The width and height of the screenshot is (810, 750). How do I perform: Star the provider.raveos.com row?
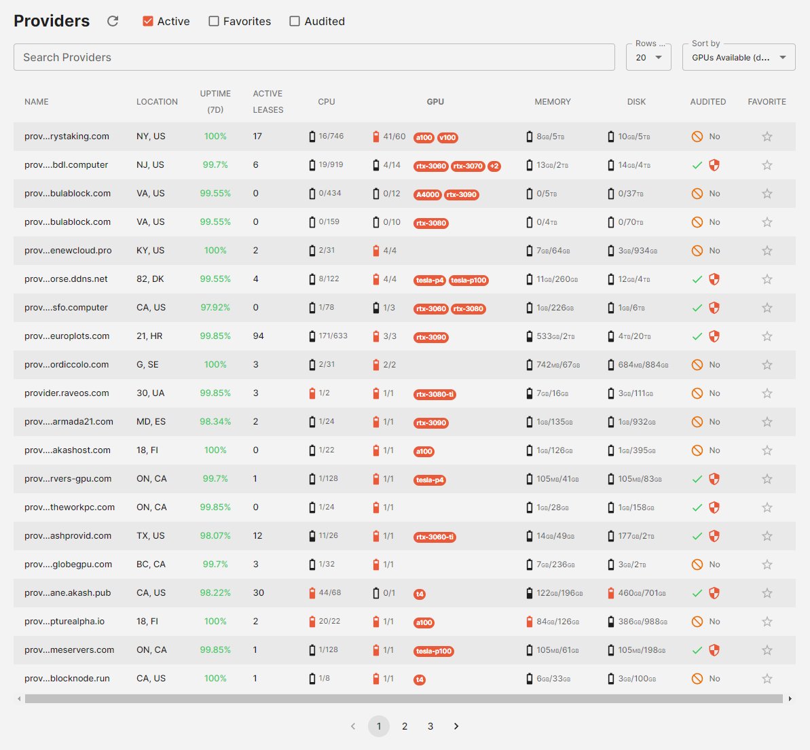767,393
